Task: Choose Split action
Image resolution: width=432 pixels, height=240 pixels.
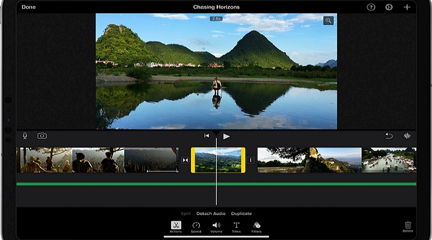Action: 185,214
